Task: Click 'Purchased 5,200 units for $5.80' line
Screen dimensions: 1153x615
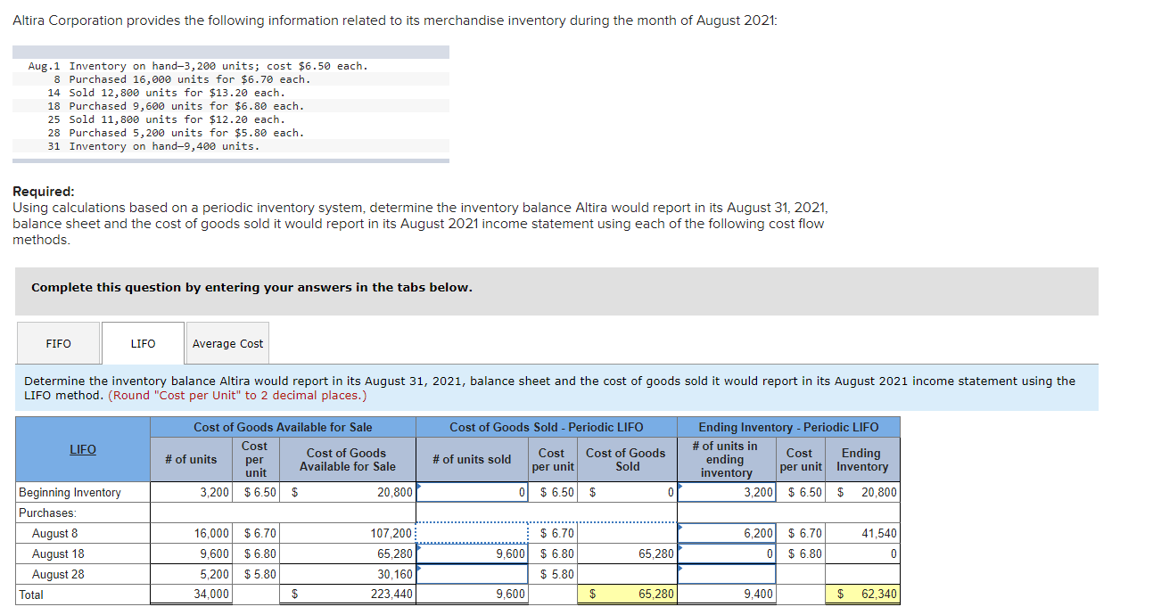Action: click(x=175, y=133)
